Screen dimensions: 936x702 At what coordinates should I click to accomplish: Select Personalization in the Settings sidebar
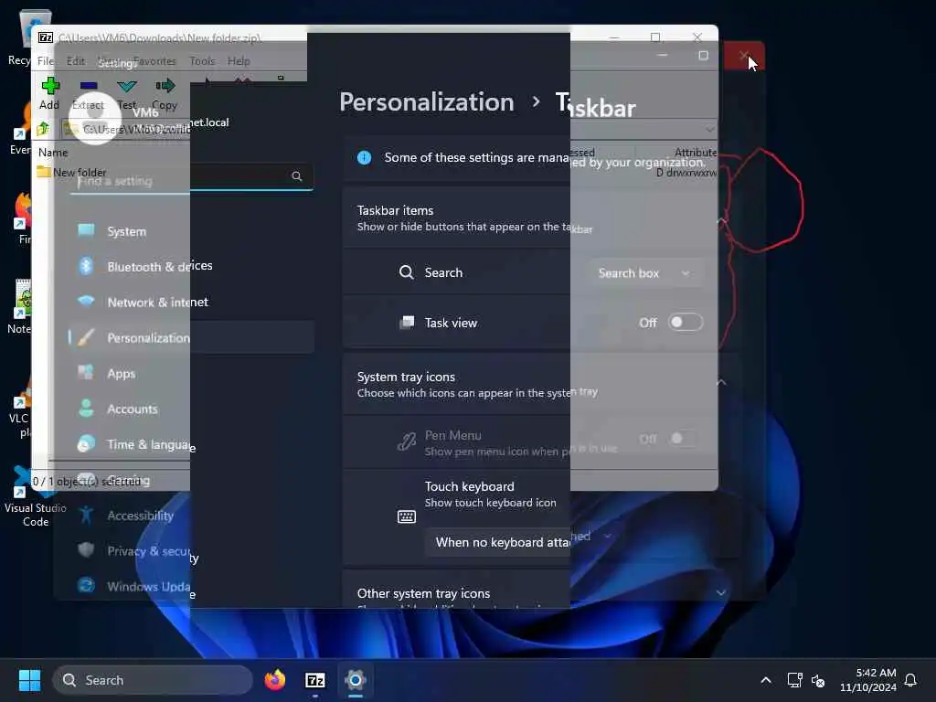(191, 337)
